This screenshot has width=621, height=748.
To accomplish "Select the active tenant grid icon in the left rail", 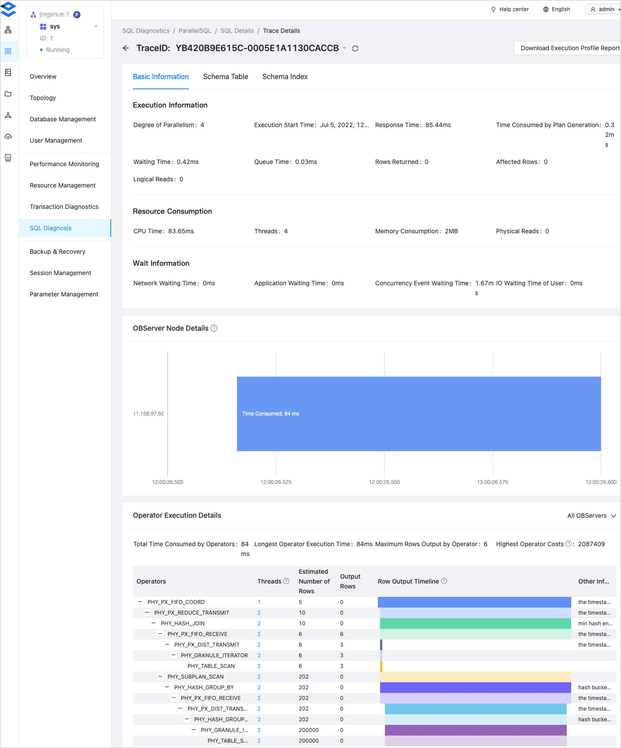I will tap(8, 51).
